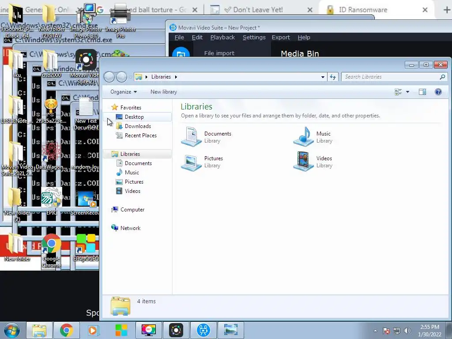Open the Pictures library
The width and height of the screenshot is (452, 339).
[x=202, y=162]
